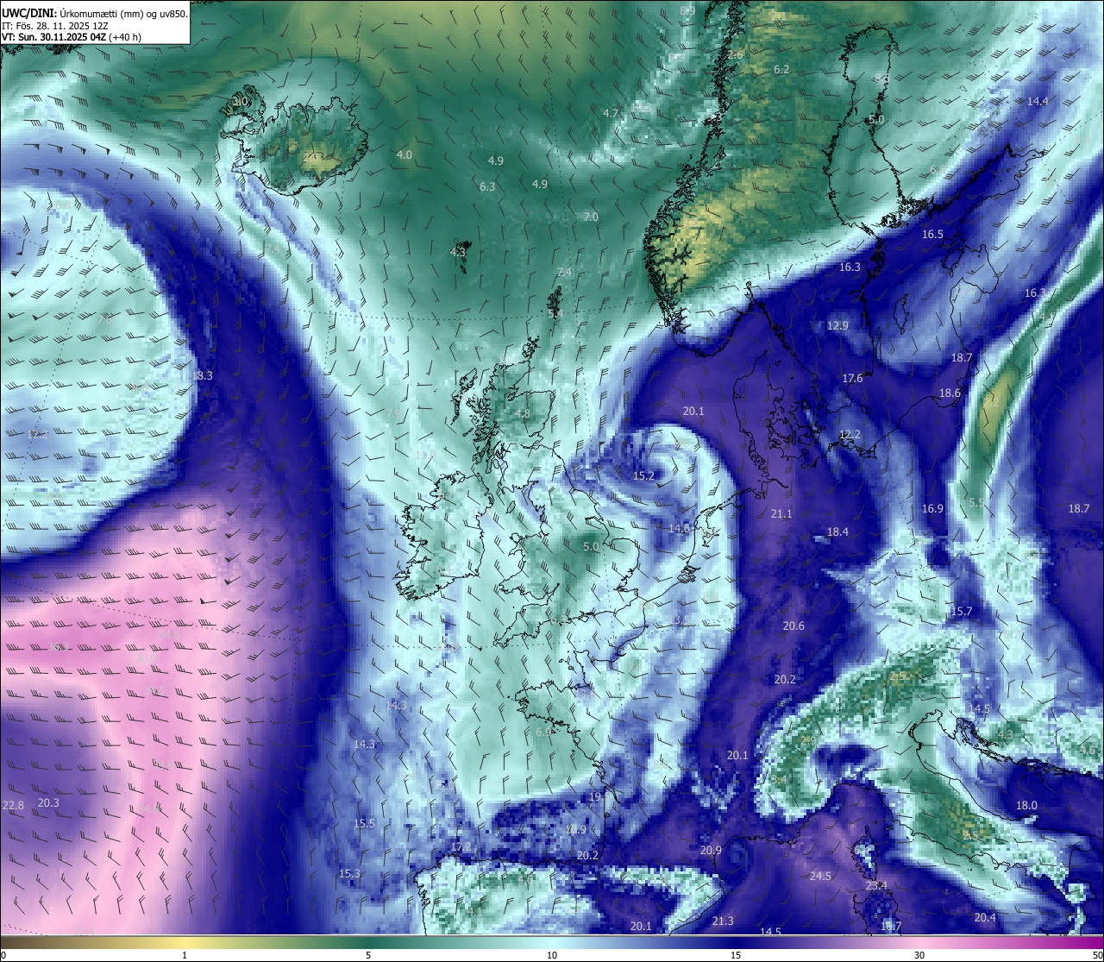Click the 6.3 value on the map
The width and height of the screenshot is (1104, 962).
pos(487,186)
